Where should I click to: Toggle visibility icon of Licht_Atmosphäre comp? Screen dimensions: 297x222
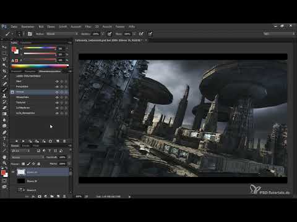click(x=57, y=113)
